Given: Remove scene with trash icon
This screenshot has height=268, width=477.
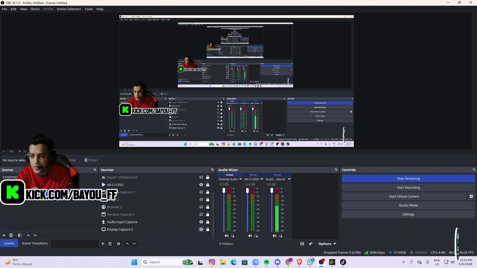Looking at the screenshot, I should pos(11,235).
